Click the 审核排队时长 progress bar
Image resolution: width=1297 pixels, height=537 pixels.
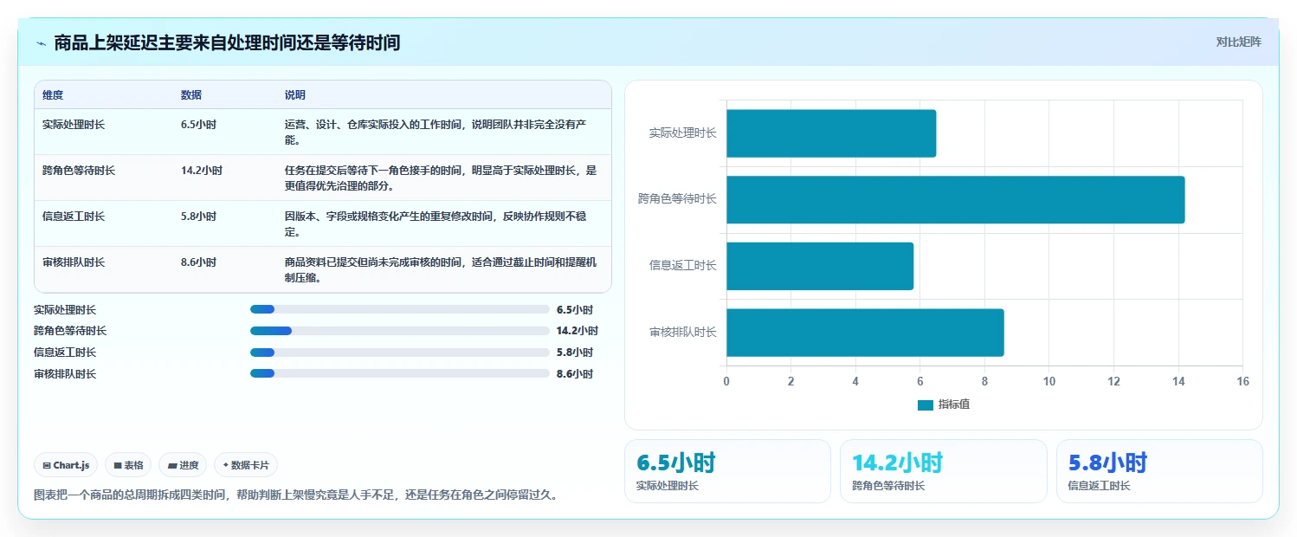[400, 373]
